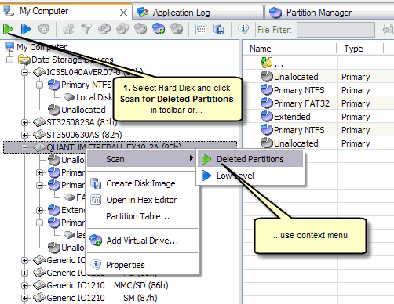
Task: Switch to the Partition Manager tab
Action: tap(330, 13)
